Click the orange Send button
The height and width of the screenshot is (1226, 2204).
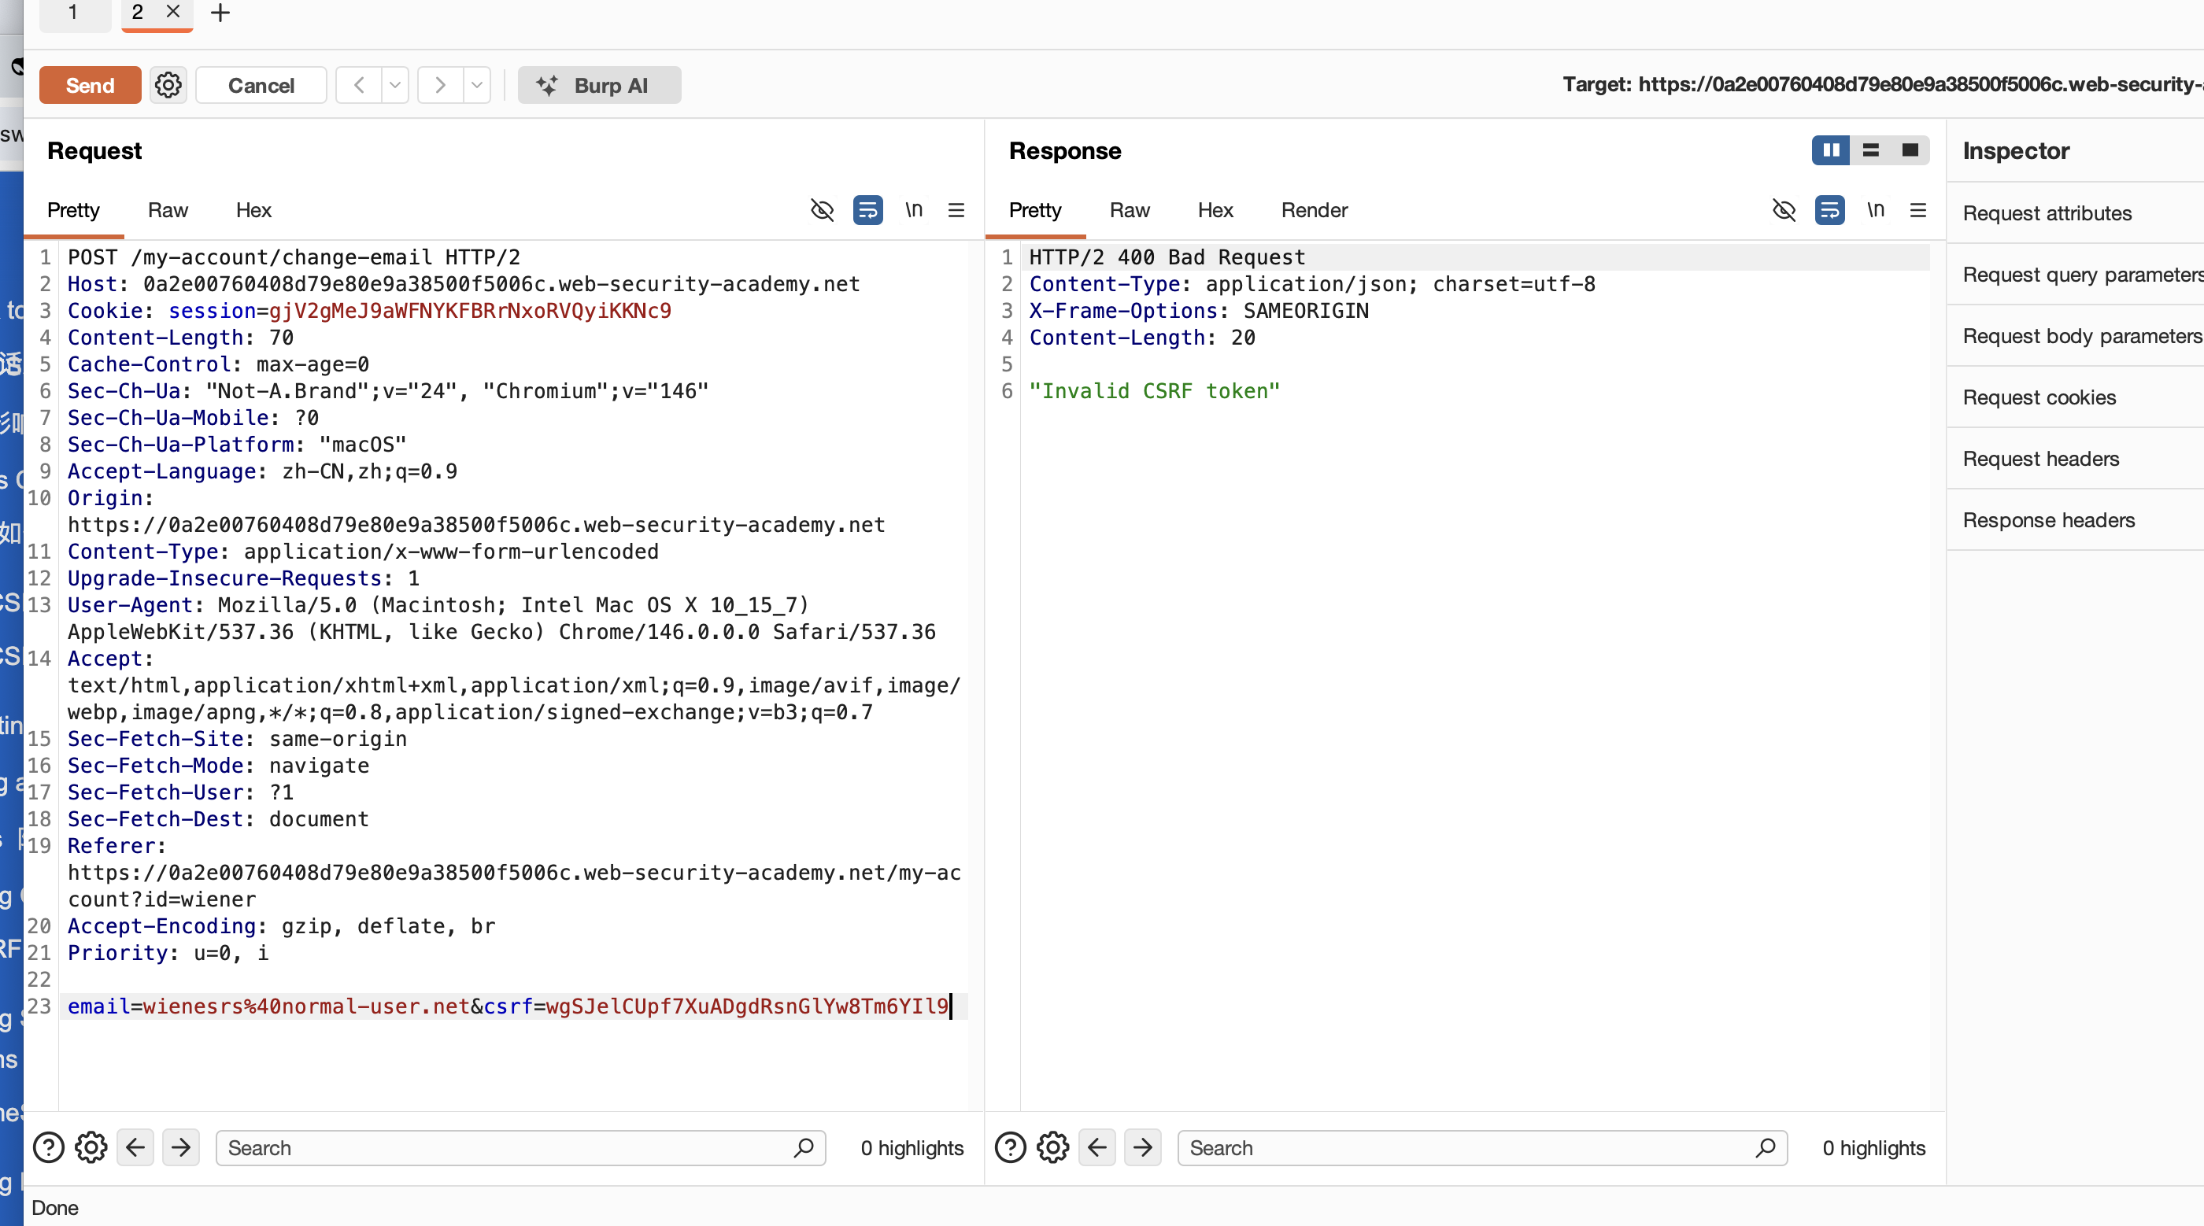pos(90,85)
